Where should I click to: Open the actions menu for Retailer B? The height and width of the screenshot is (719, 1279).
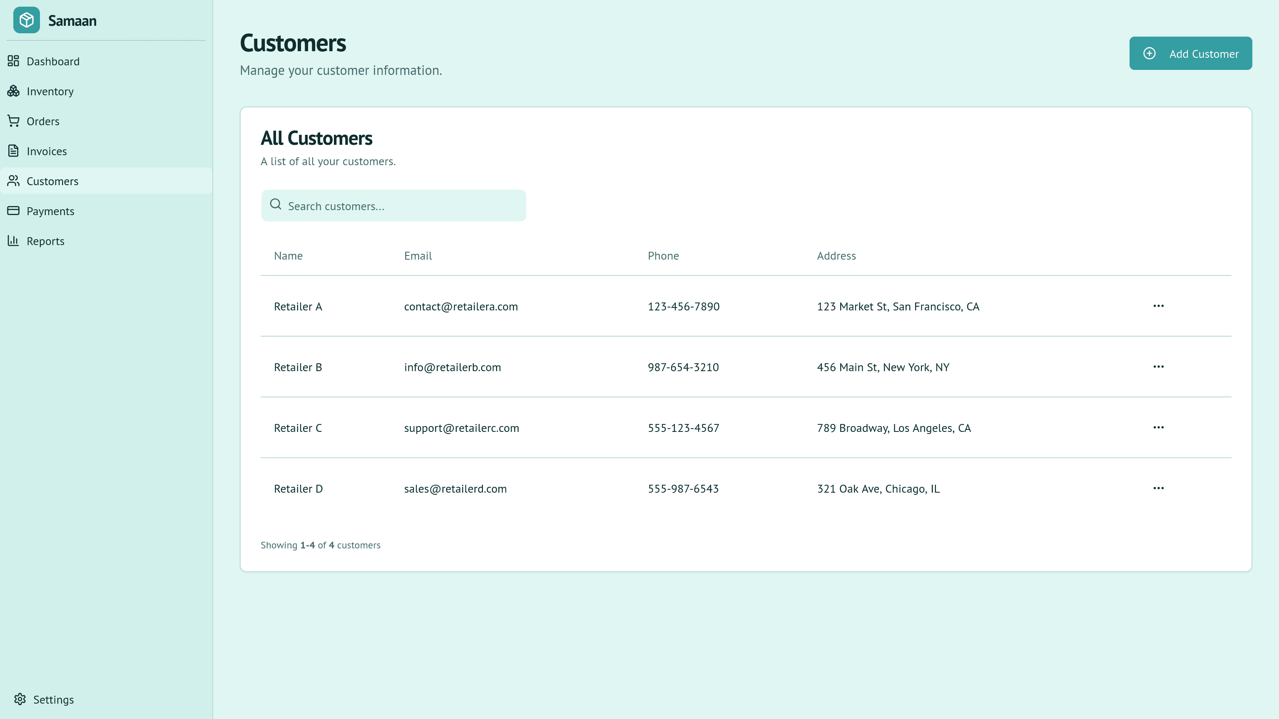coord(1159,366)
